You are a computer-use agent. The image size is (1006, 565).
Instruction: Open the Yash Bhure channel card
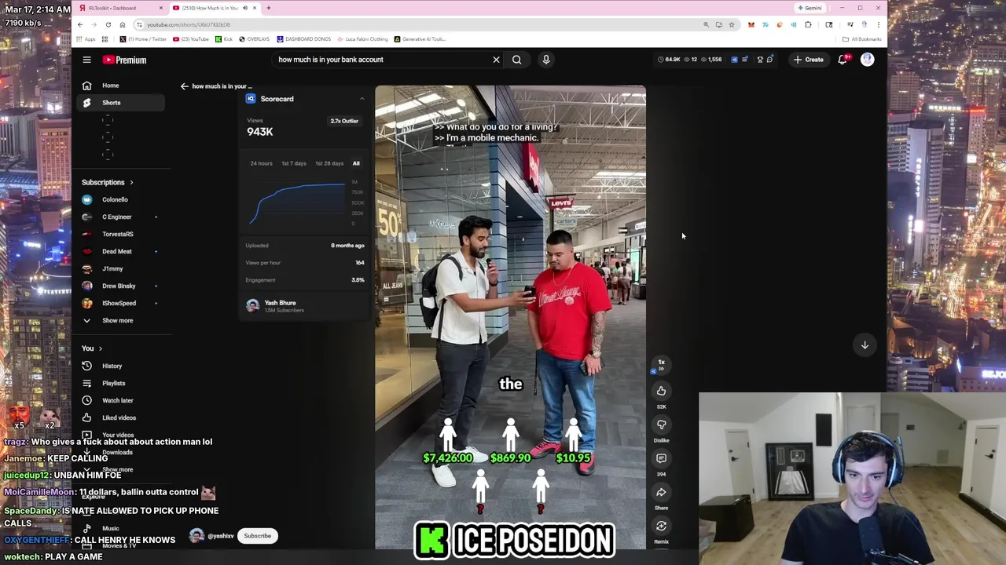pos(305,306)
